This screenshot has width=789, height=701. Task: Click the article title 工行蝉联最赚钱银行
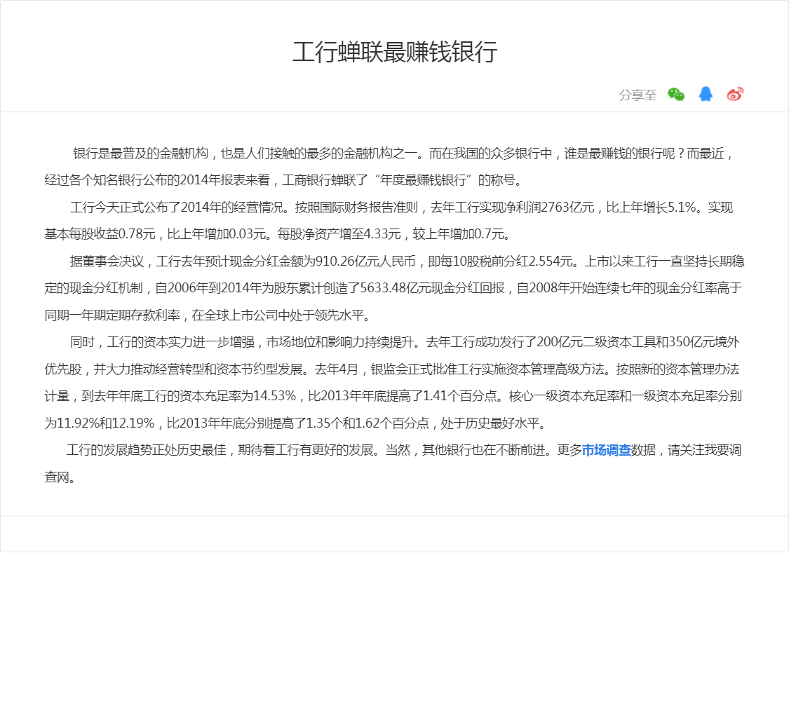[x=394, y=53]
